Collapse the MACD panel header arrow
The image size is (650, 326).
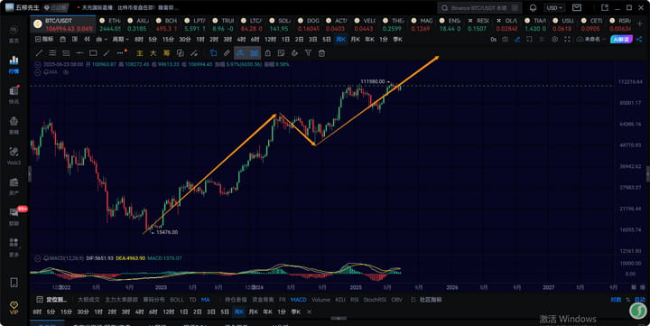click(37, 258)
